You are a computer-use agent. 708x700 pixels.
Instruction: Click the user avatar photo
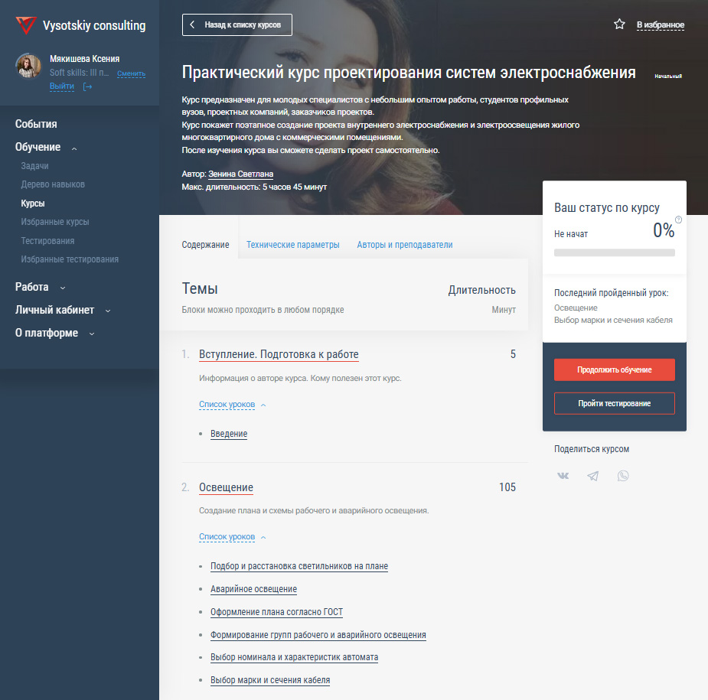pyautogui.click(x=28, y=66)
